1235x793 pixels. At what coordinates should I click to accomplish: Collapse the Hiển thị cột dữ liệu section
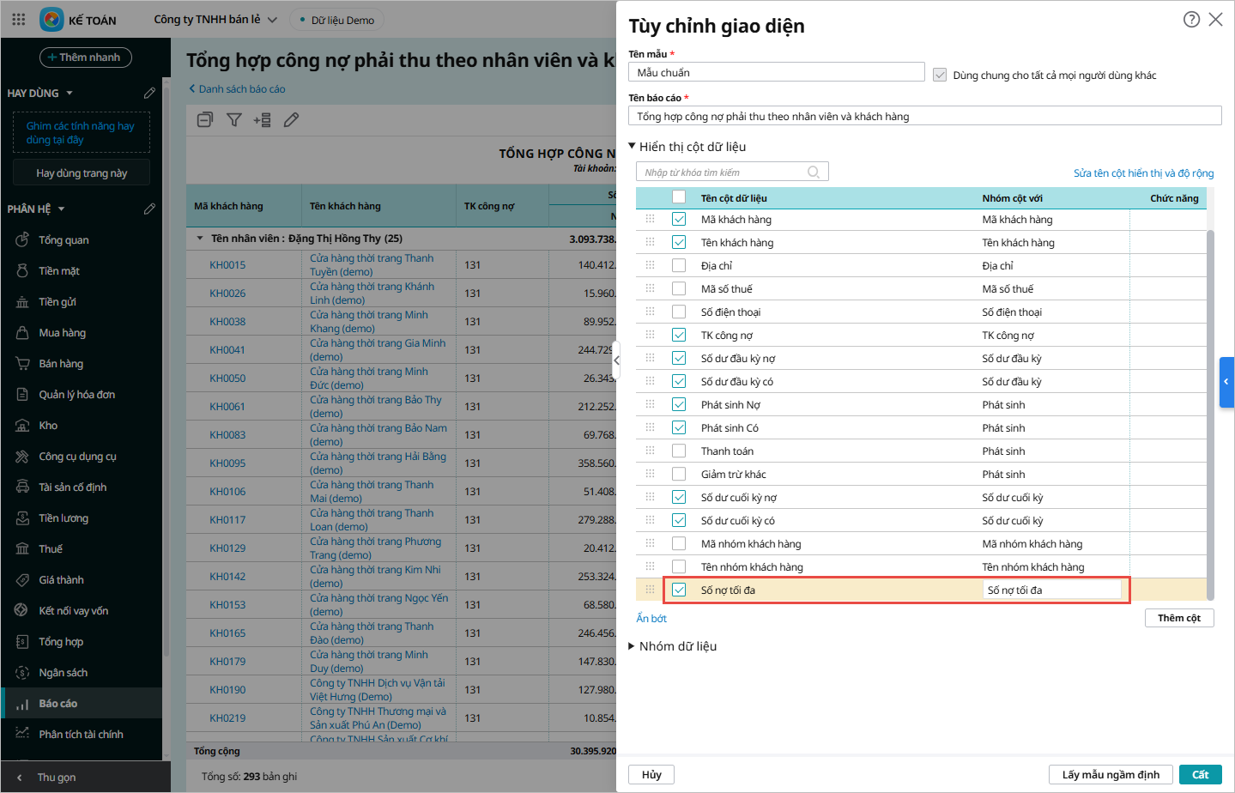633,147
